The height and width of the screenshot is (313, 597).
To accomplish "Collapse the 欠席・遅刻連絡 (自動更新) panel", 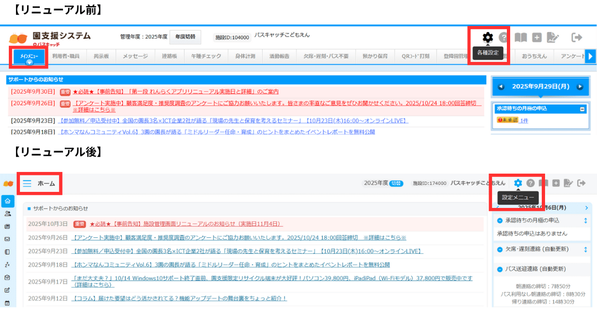I will click(x=500, y=249).
